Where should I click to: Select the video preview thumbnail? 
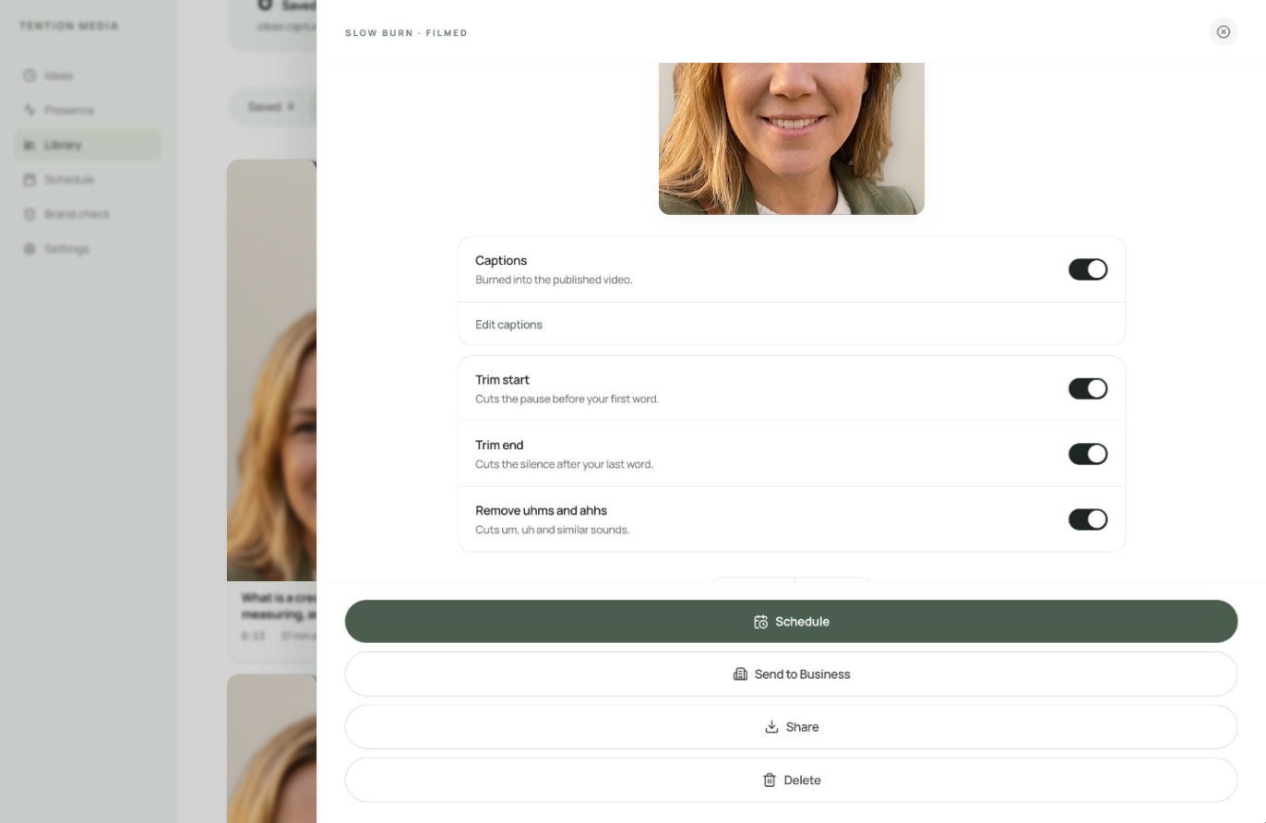click(792, 138)
